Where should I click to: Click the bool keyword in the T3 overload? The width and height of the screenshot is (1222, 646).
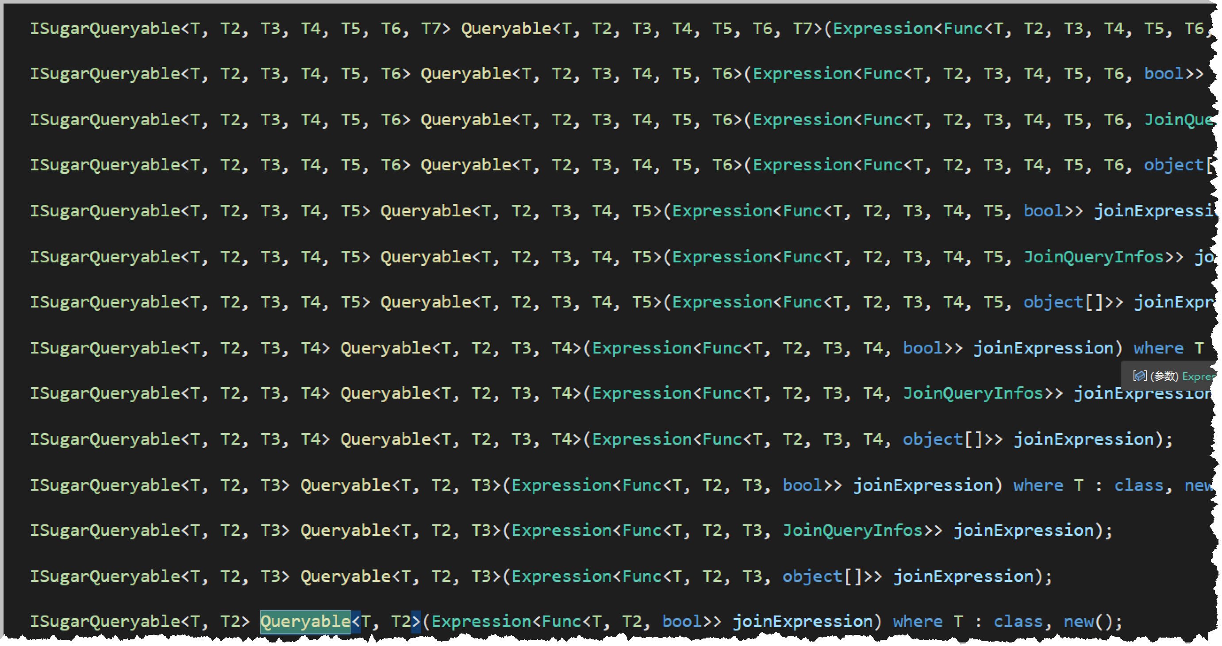click(802, 485)
